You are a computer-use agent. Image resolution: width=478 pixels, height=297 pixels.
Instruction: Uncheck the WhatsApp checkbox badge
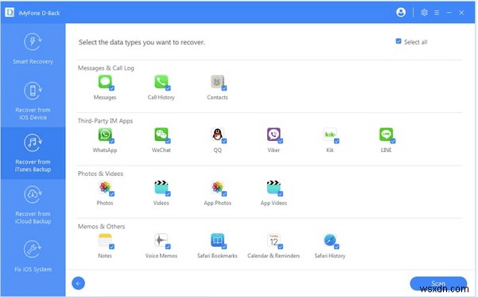click(x=112, y=141)
